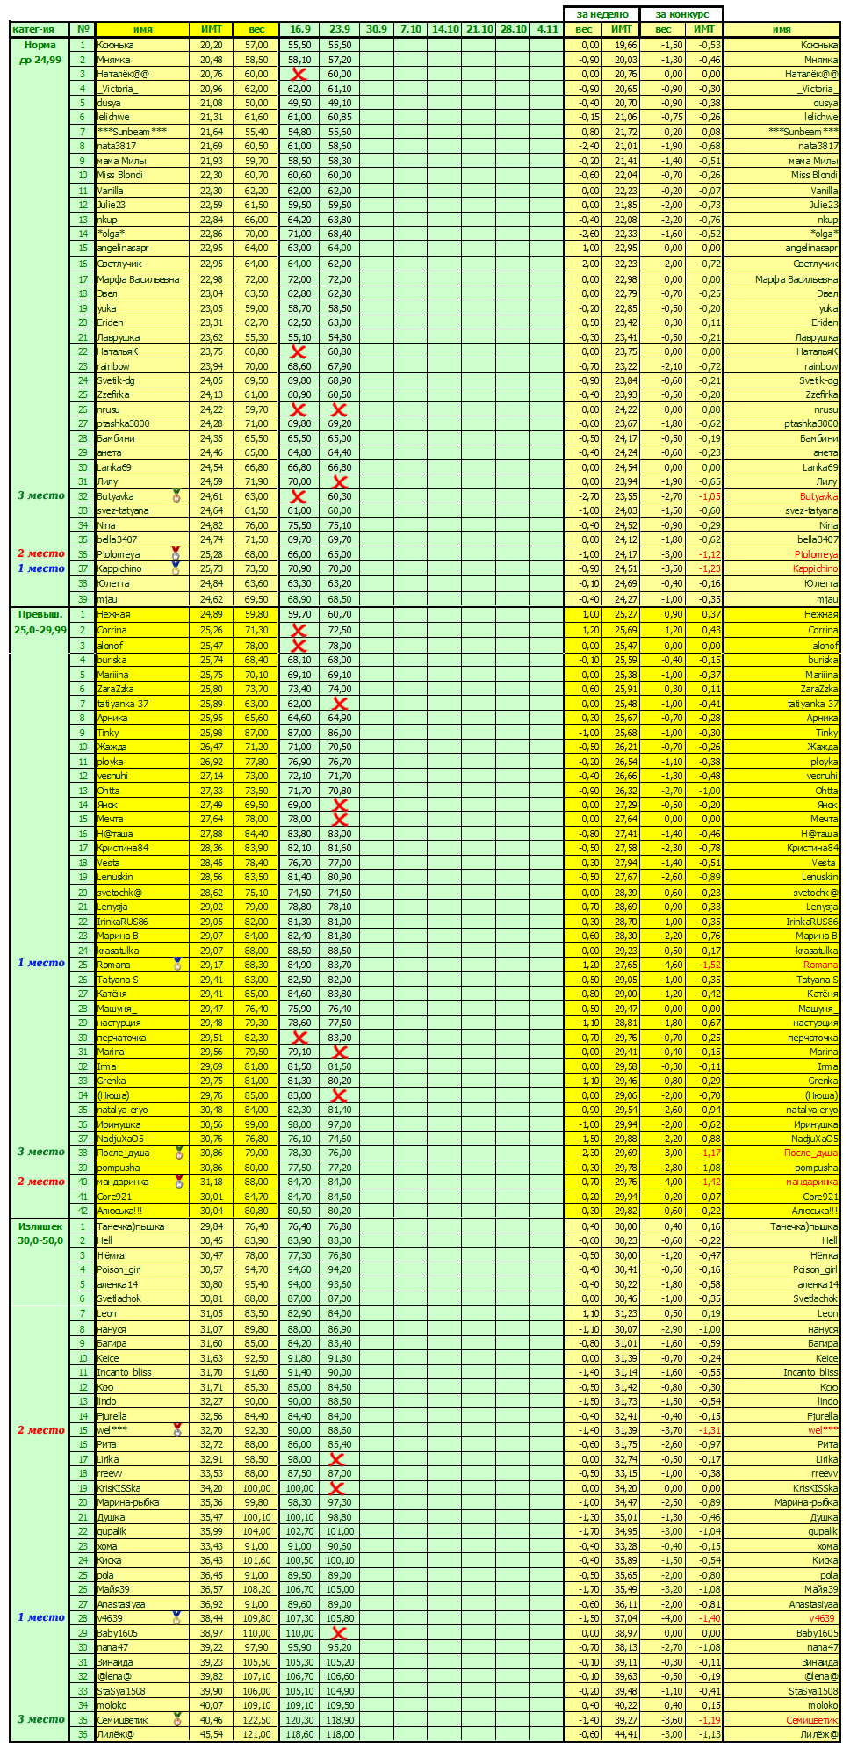Image resolution: width=850 pixels, height=1757 pixels.
Task: Click '1 место' label next to Kappichino
Action: coord(41,568)
